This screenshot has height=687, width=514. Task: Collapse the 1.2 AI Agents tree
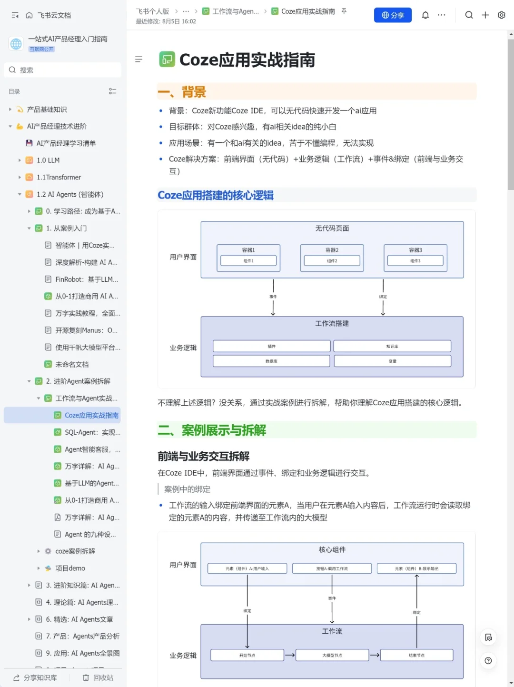19,194
